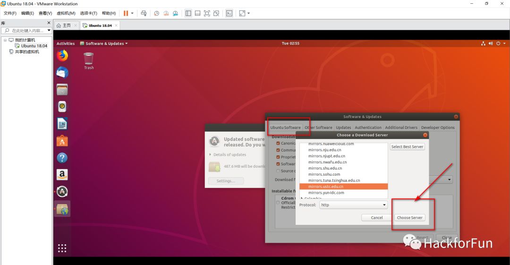510x265 pixels.
Task: Click the console view toolbar icon
Action: pos(229,13)
